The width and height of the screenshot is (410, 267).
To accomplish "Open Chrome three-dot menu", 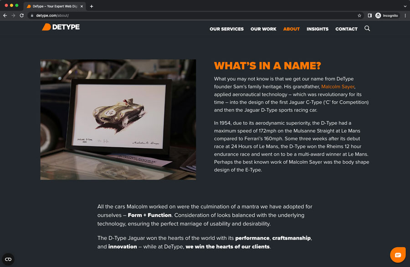I will pos(405,15).
